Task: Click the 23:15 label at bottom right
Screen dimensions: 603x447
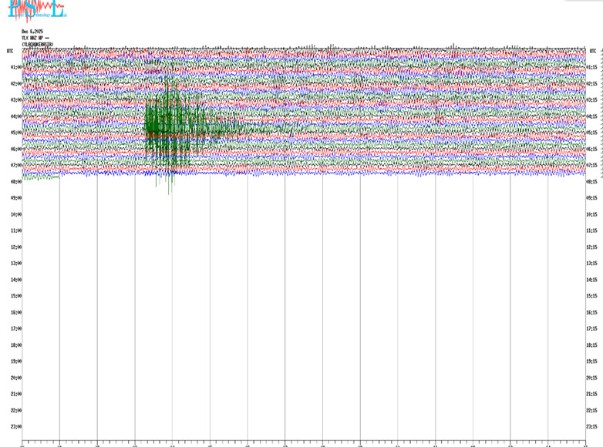Action: click(591, 427)
